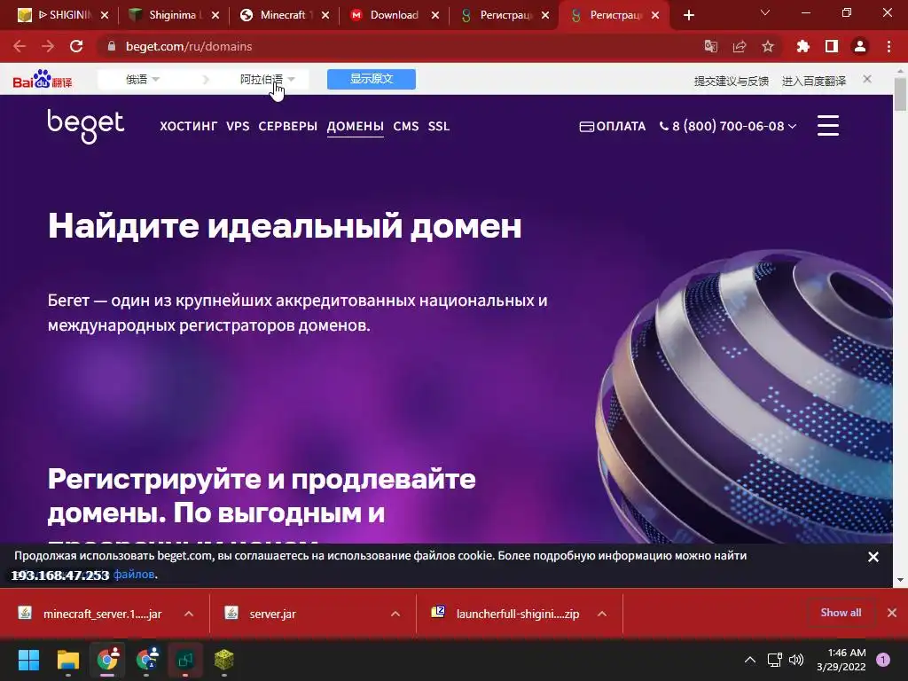Open the clock and date in taskbar
This screenshot has height=681, width=908.
841,660
